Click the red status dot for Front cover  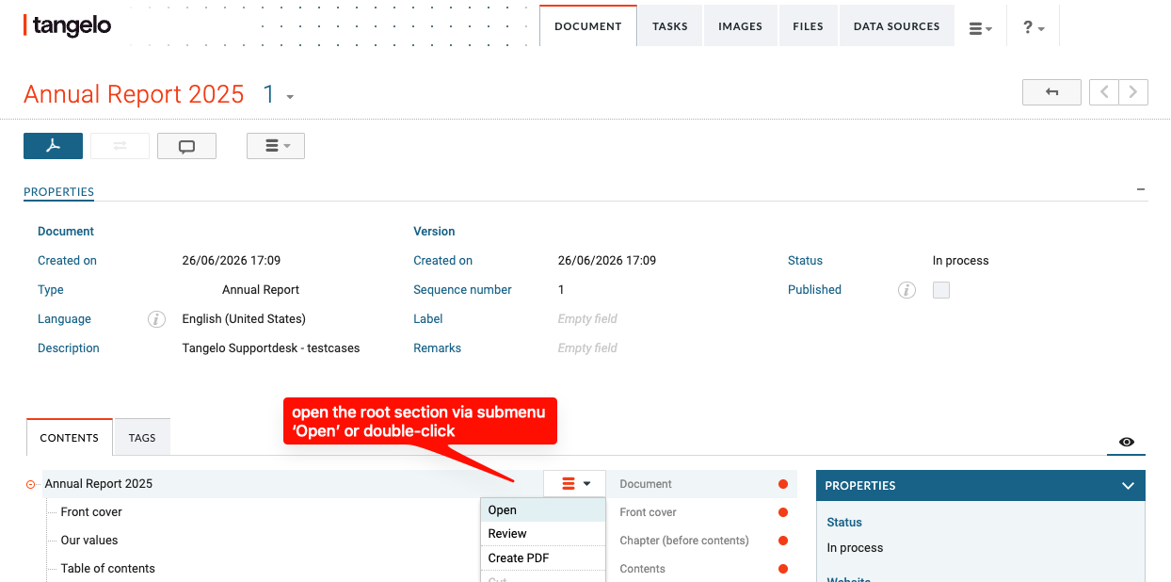coord(783,512)
